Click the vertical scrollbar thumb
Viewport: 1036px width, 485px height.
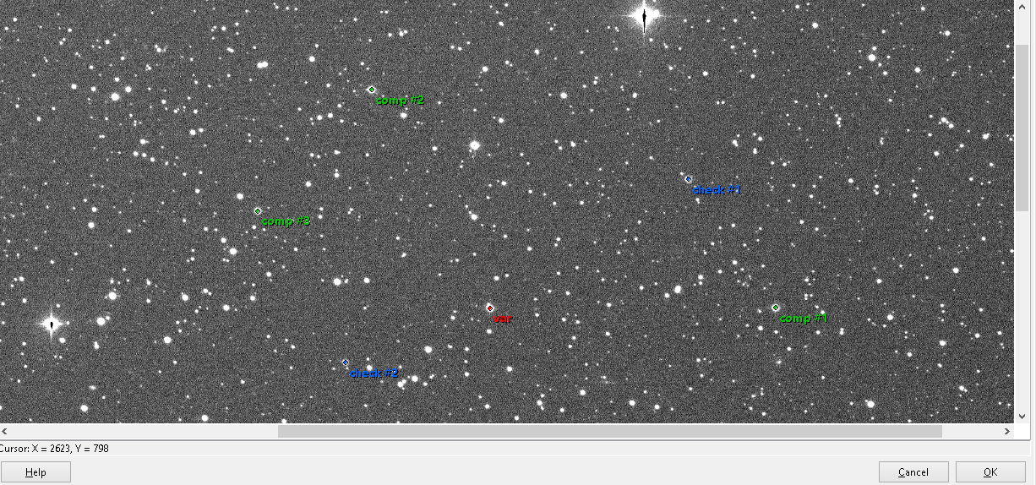point(1021,127)
